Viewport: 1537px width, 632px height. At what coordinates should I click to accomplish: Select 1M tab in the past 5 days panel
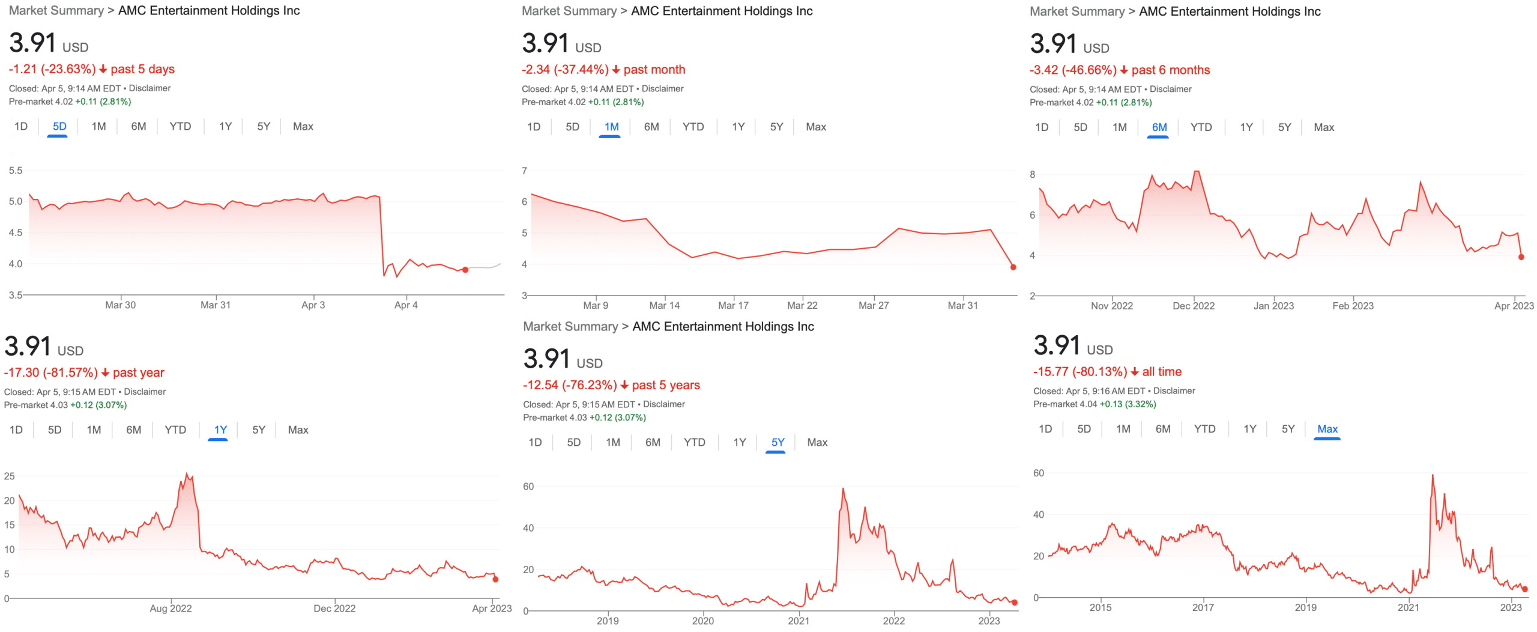[98, 126]
